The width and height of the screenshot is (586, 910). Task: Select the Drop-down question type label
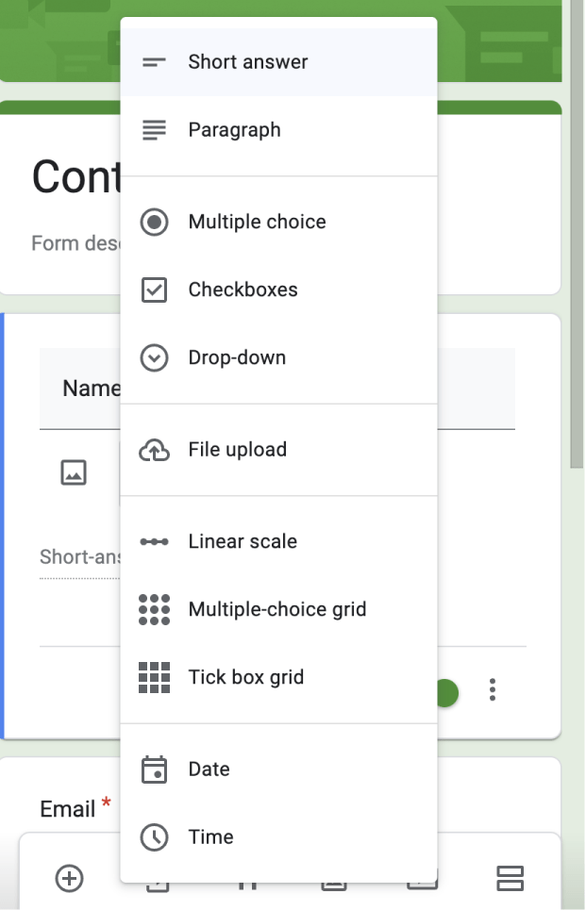[237, 358]
